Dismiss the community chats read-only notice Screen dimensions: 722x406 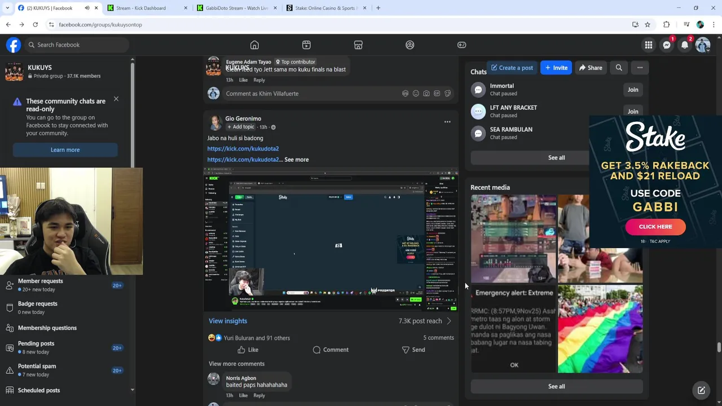[116, 99]
